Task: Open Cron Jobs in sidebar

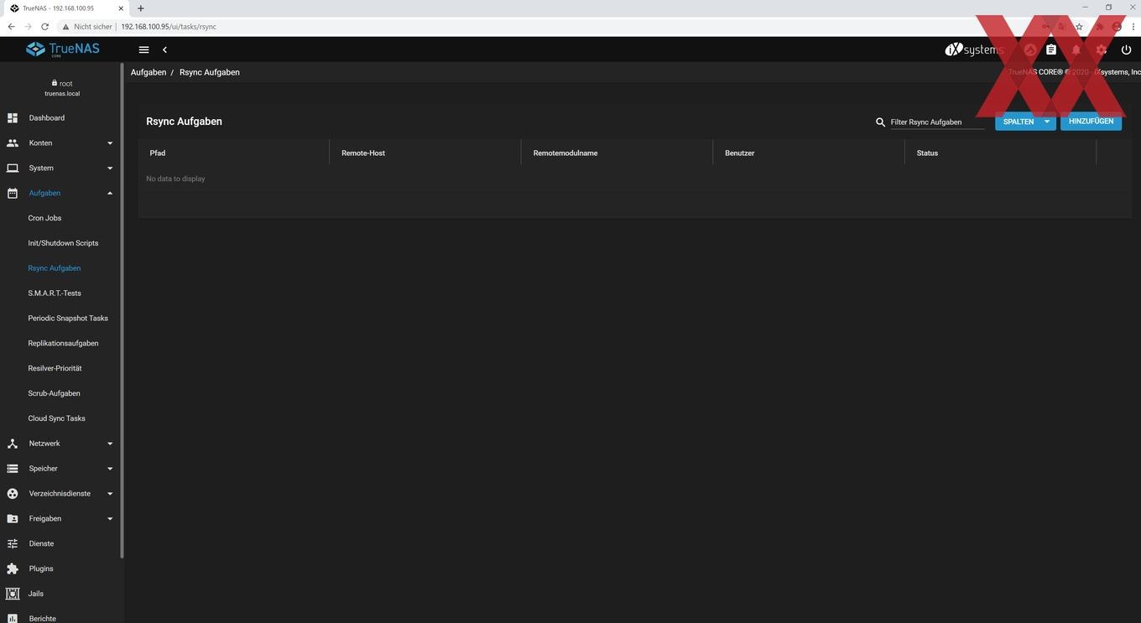Action: (44, 218)
